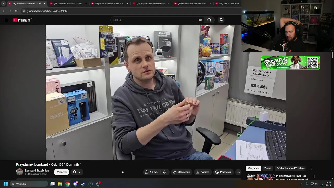Image resolution: width=334 pixels, height=188 pixels.
Task: Open OBS Studio from the taskbar
Action: point(98,184)
